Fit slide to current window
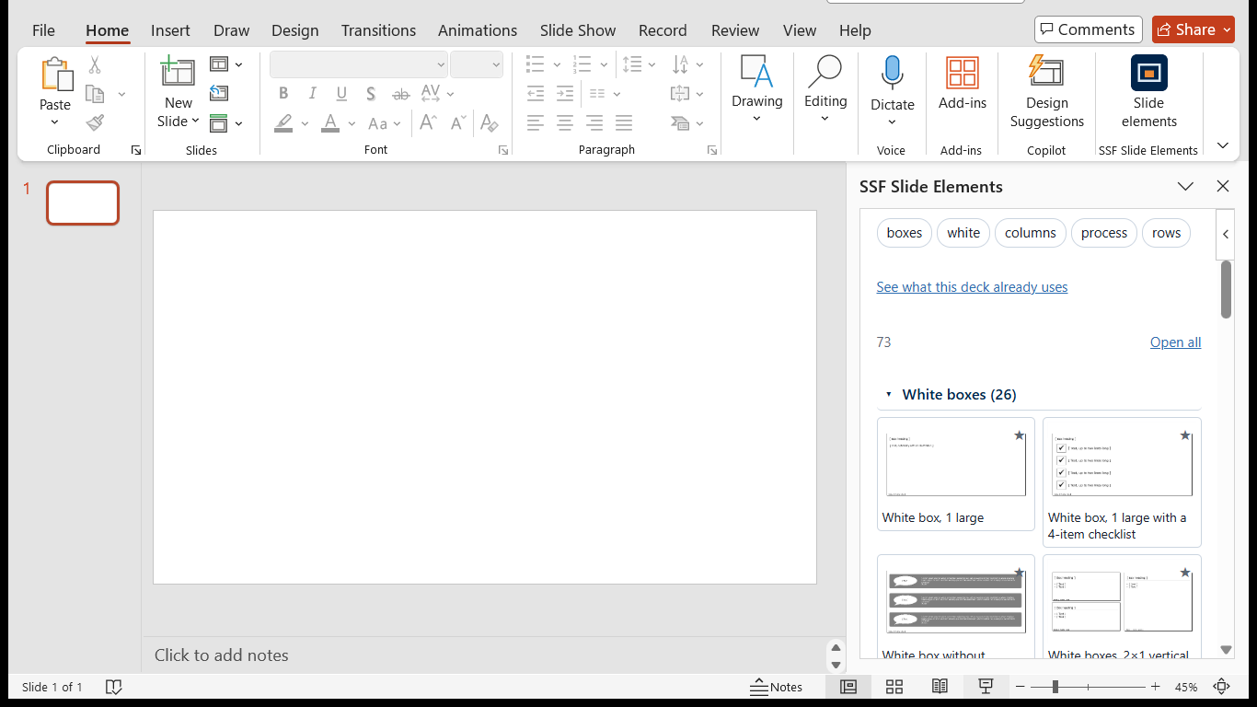The width and height of the screenshot is (1257, 707). (x=1222, y=687)
